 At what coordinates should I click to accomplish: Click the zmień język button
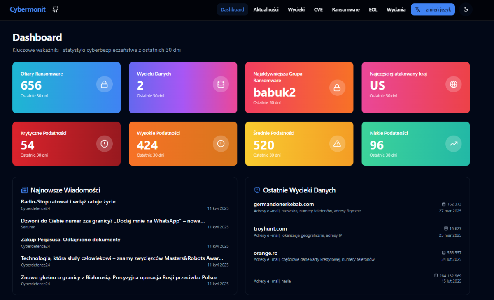click(x=433, y=9)
